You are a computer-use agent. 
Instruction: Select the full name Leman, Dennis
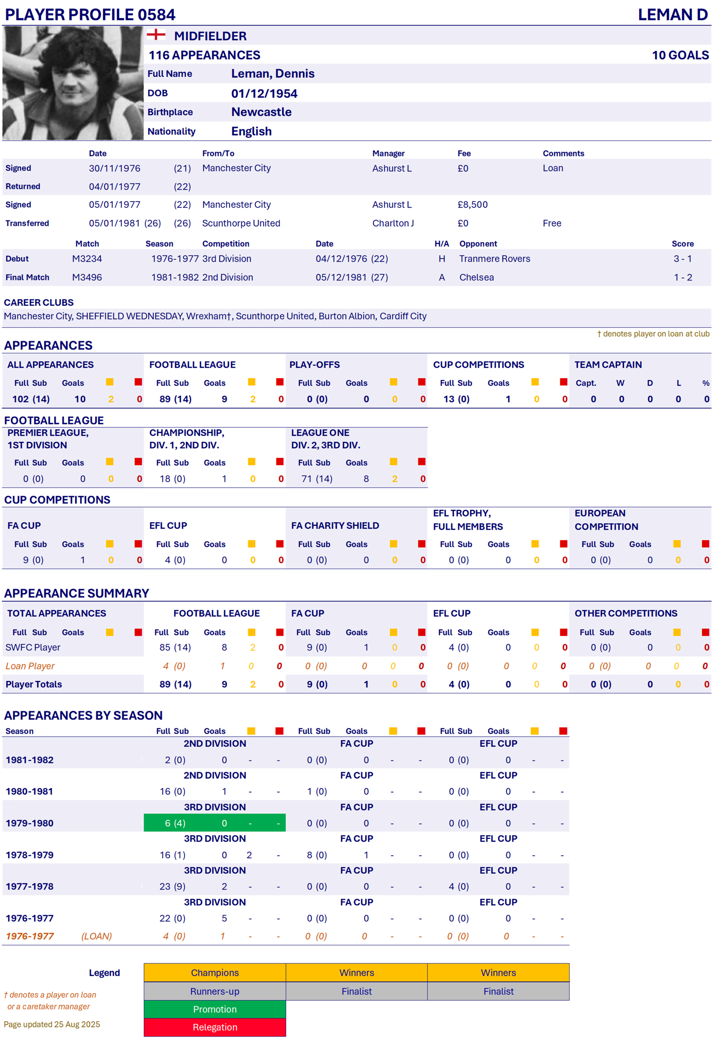coord(273,73)
